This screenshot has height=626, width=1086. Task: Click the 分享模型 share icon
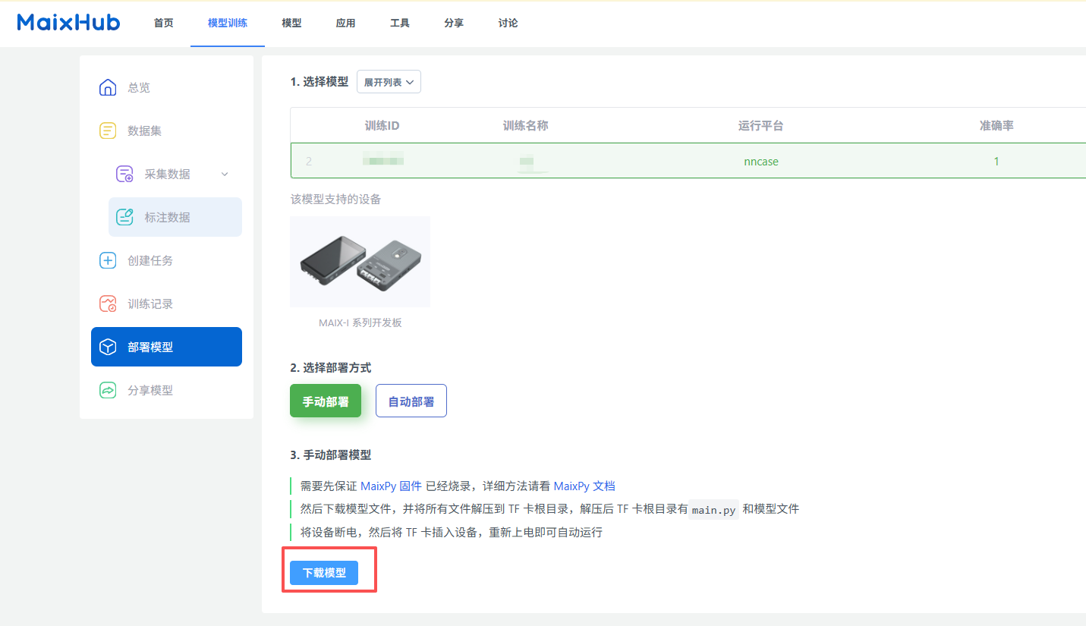108,391
